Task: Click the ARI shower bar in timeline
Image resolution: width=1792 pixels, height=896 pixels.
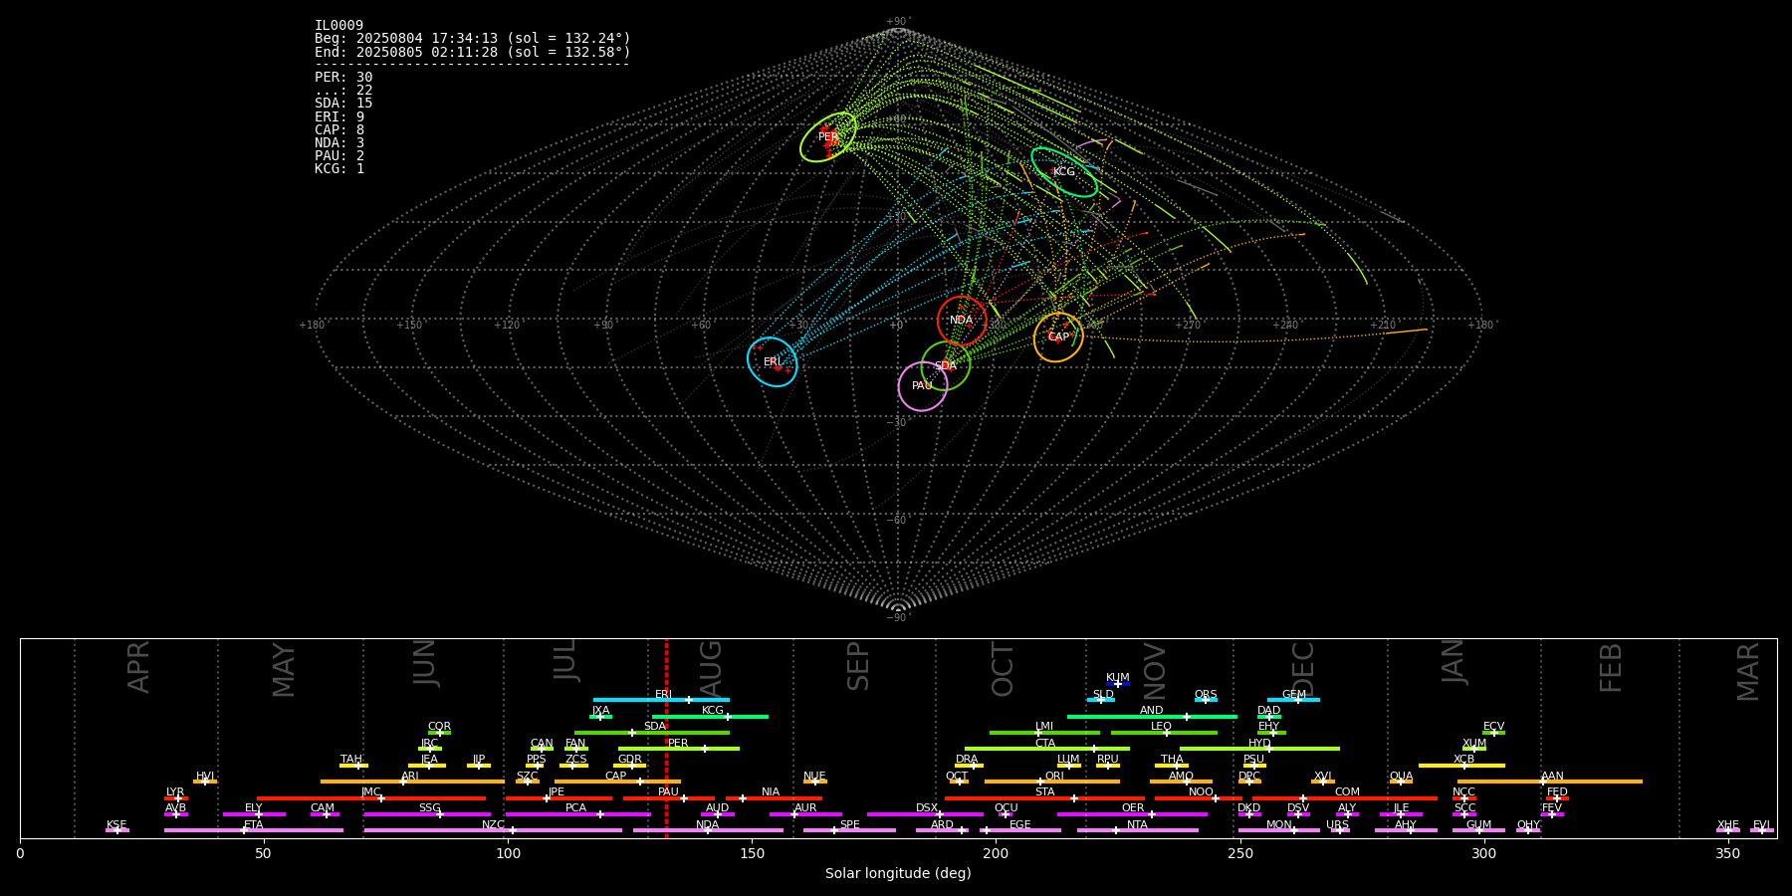Action: click(x=412, y=782)
